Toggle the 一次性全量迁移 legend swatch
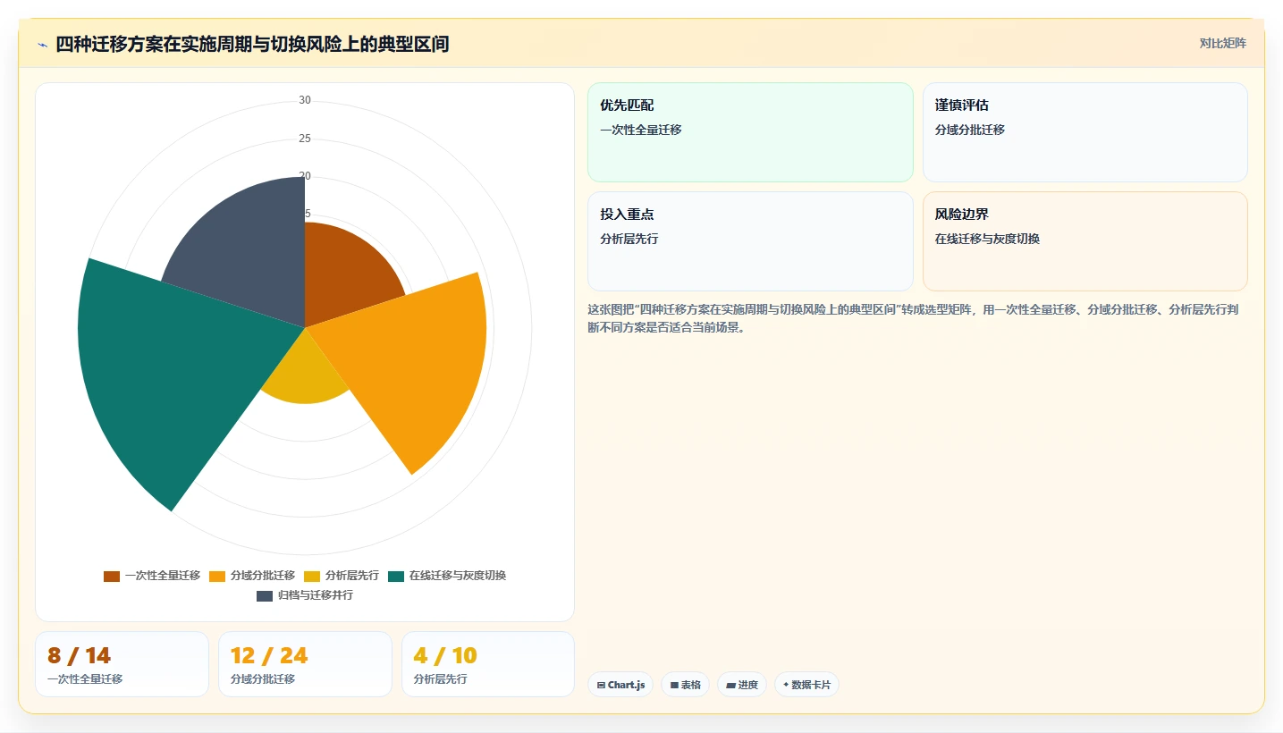 (x=112, y=576)
